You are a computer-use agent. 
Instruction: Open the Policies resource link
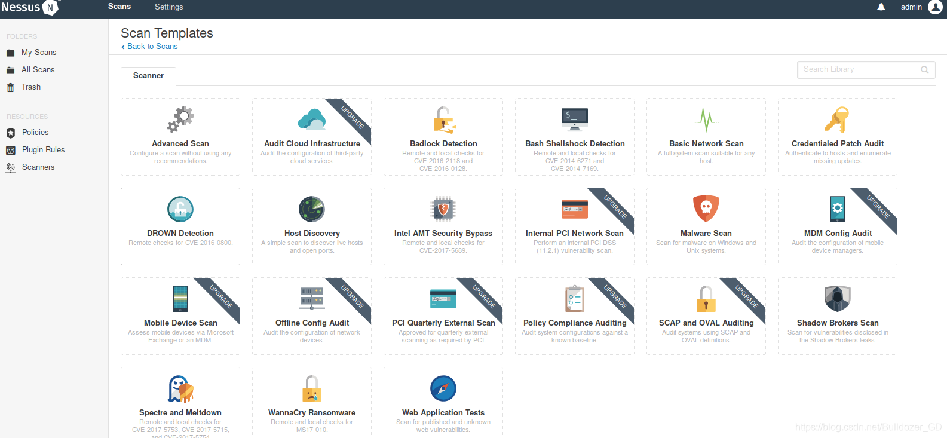click(35, 133)
